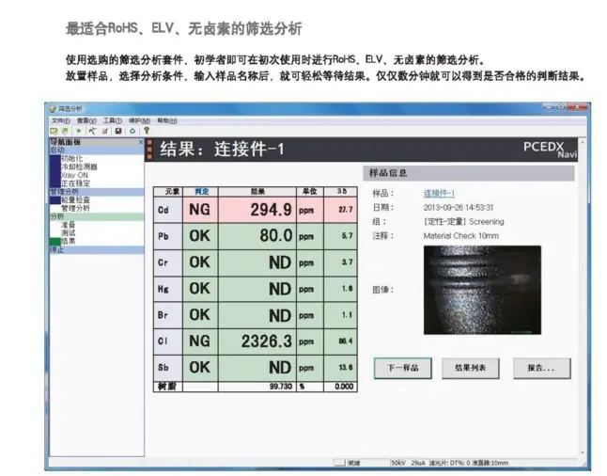Click the second green toolbar icon
The image size is (607, 476).
click(x=65, y=131)
